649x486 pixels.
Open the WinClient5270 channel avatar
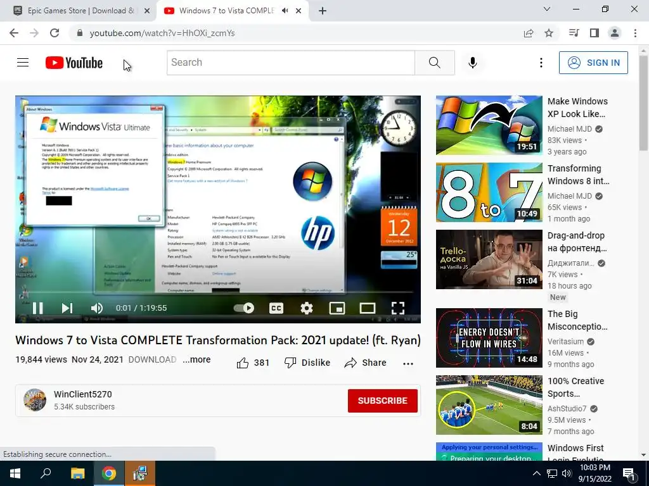coord(35,400)
